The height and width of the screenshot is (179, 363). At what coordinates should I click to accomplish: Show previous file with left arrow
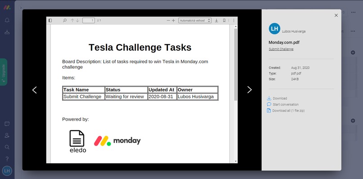[x=35, y=90]
